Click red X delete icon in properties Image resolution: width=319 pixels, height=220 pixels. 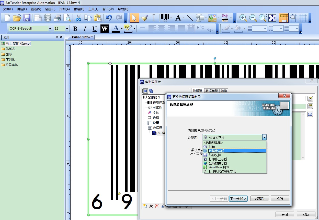pyautogui.click(x=157, y=206)
